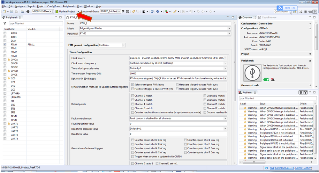
Task: Click the Issue column header in Problems
Action: (263, 104)
